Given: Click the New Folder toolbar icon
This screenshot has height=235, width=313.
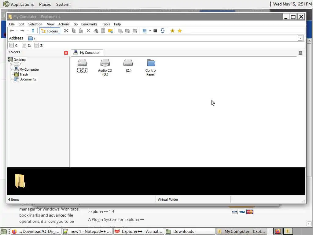Looking at the screenshot, I should pos(120,31).
